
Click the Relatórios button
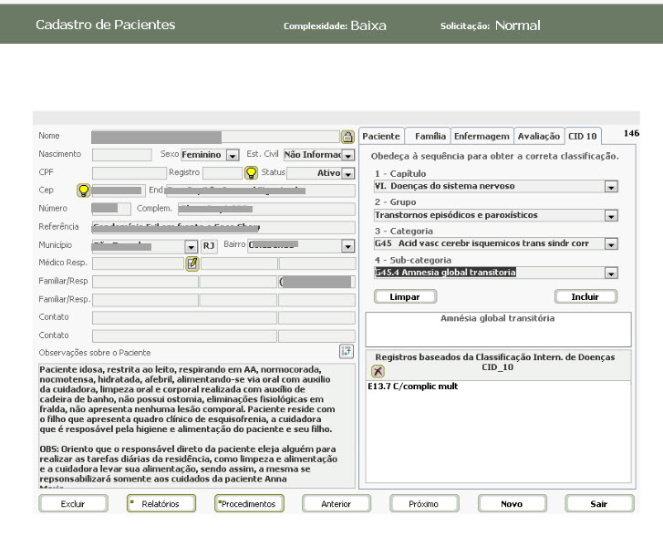click(161, 503)
